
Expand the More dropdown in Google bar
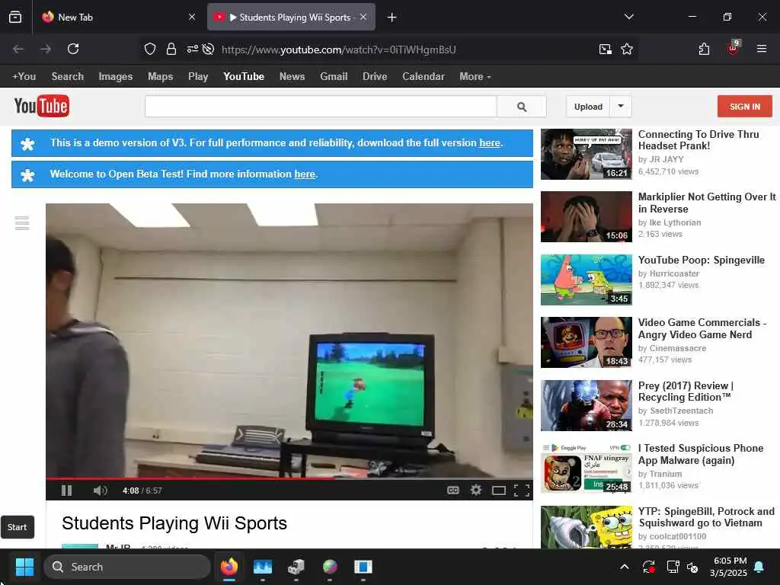click(x=475, y=77)
